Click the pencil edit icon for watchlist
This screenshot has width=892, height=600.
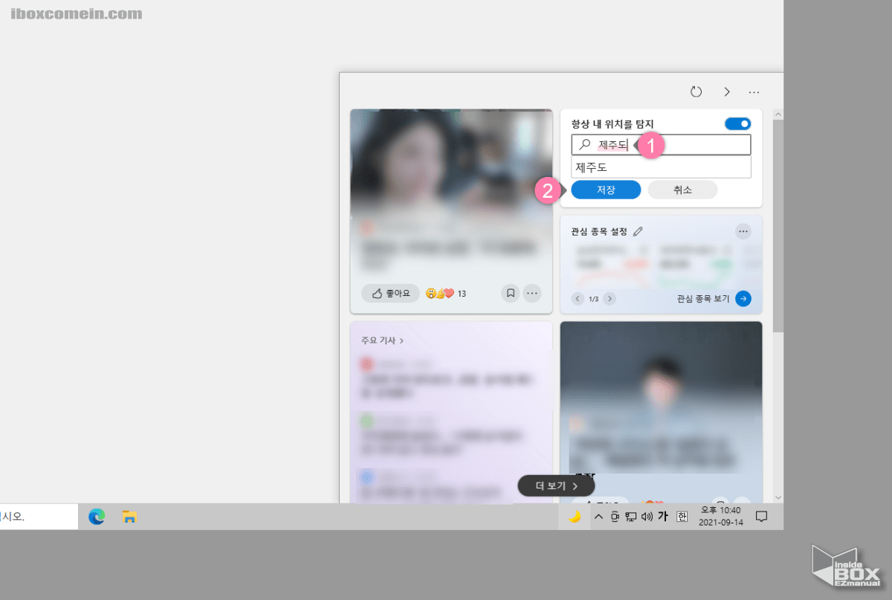[638, 231]
